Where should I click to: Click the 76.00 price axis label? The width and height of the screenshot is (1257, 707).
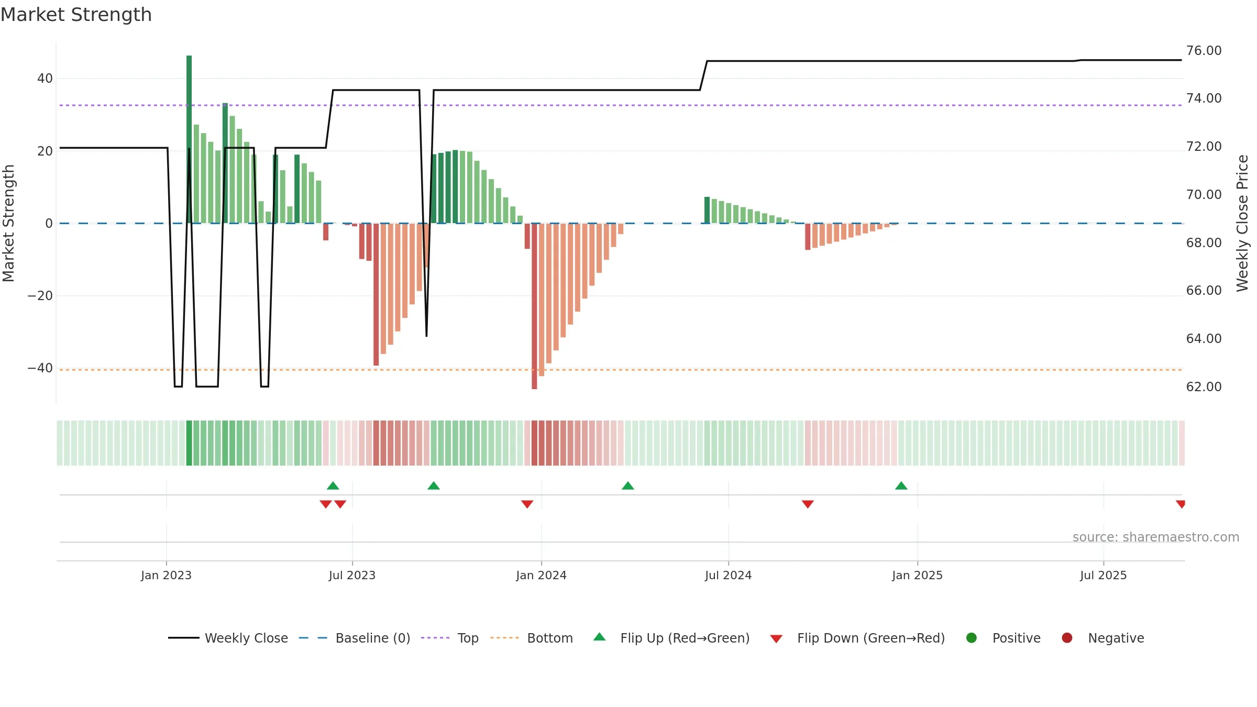pyautogui.click(x=1204, y=51)
